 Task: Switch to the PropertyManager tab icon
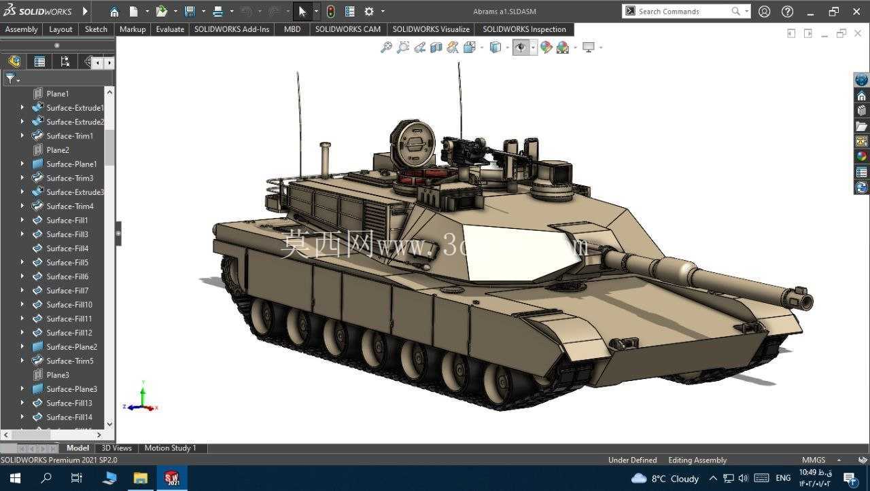click(40, 62)
